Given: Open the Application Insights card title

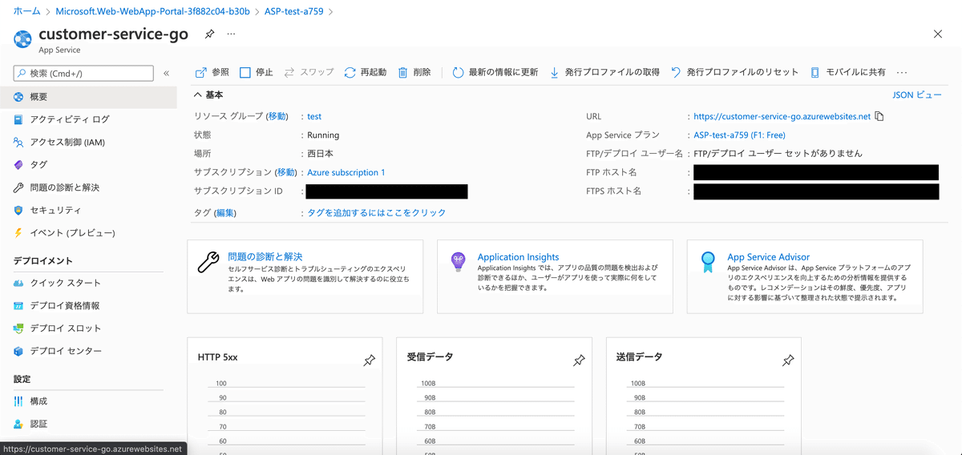Looking at the screenshot, I should point(519,257).
